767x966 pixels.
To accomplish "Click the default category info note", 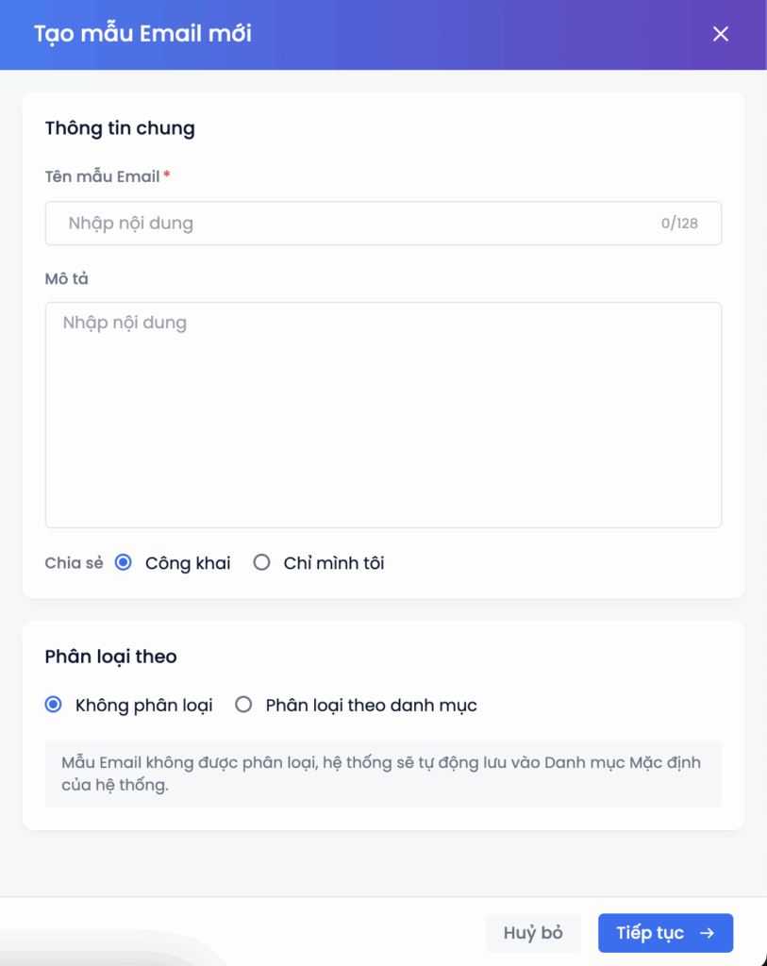I will pyautogui.click(x=382, y=774).
